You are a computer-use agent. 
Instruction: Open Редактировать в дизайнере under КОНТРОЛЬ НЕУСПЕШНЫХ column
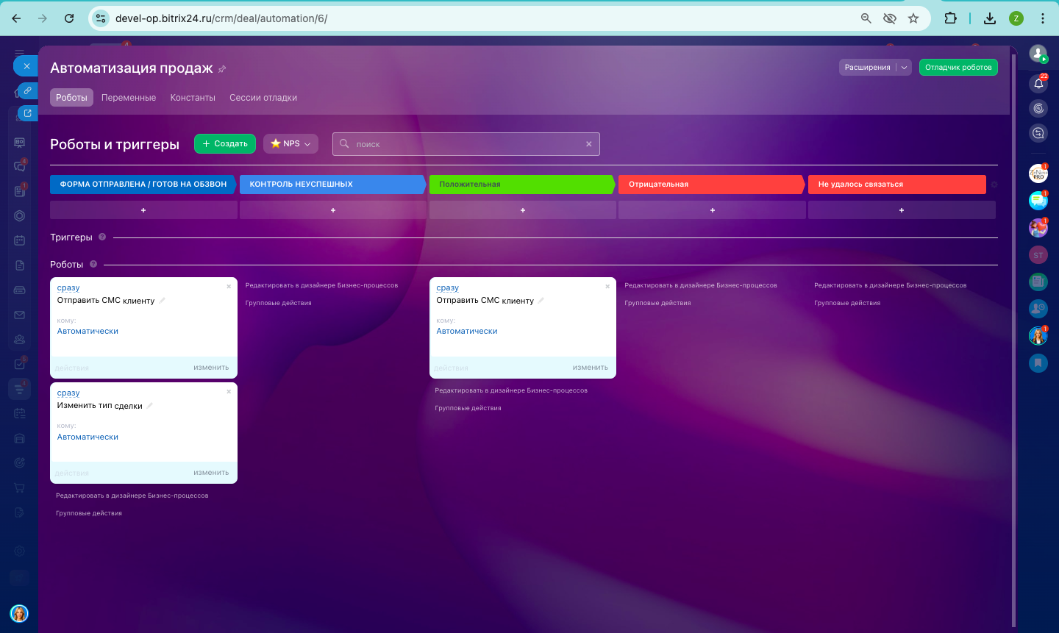tap(321, 285)
